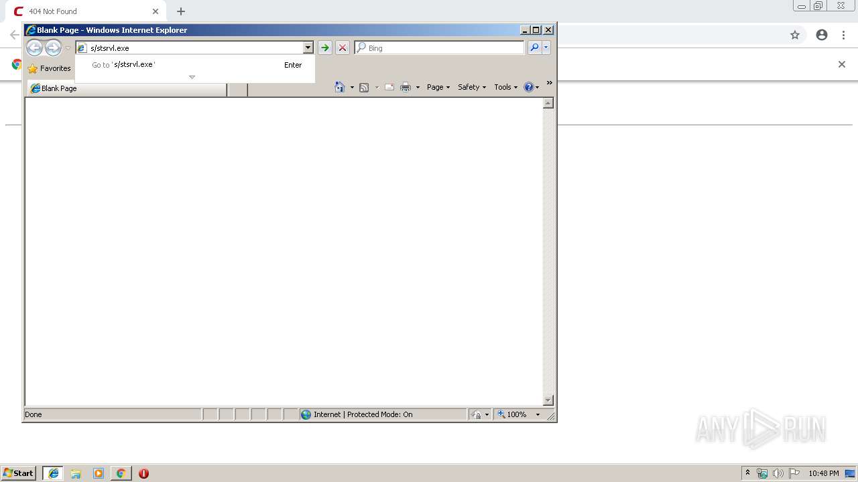Select 'Go to s/stsrvl.exe' autocomplete suggestion
The height and width of the screenshot is (482, 858).
(195, 65)
